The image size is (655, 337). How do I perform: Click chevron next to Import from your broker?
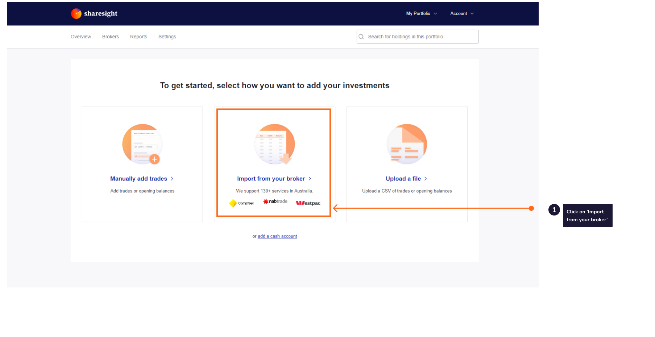(x=310, y=179)
